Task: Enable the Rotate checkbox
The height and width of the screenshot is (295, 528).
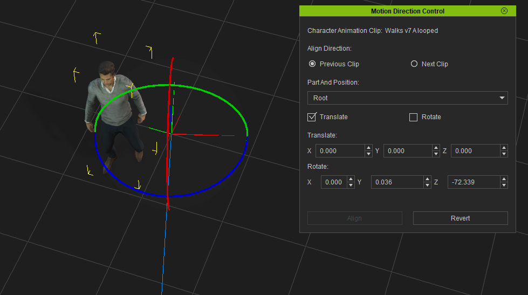Action: (414, 117)
